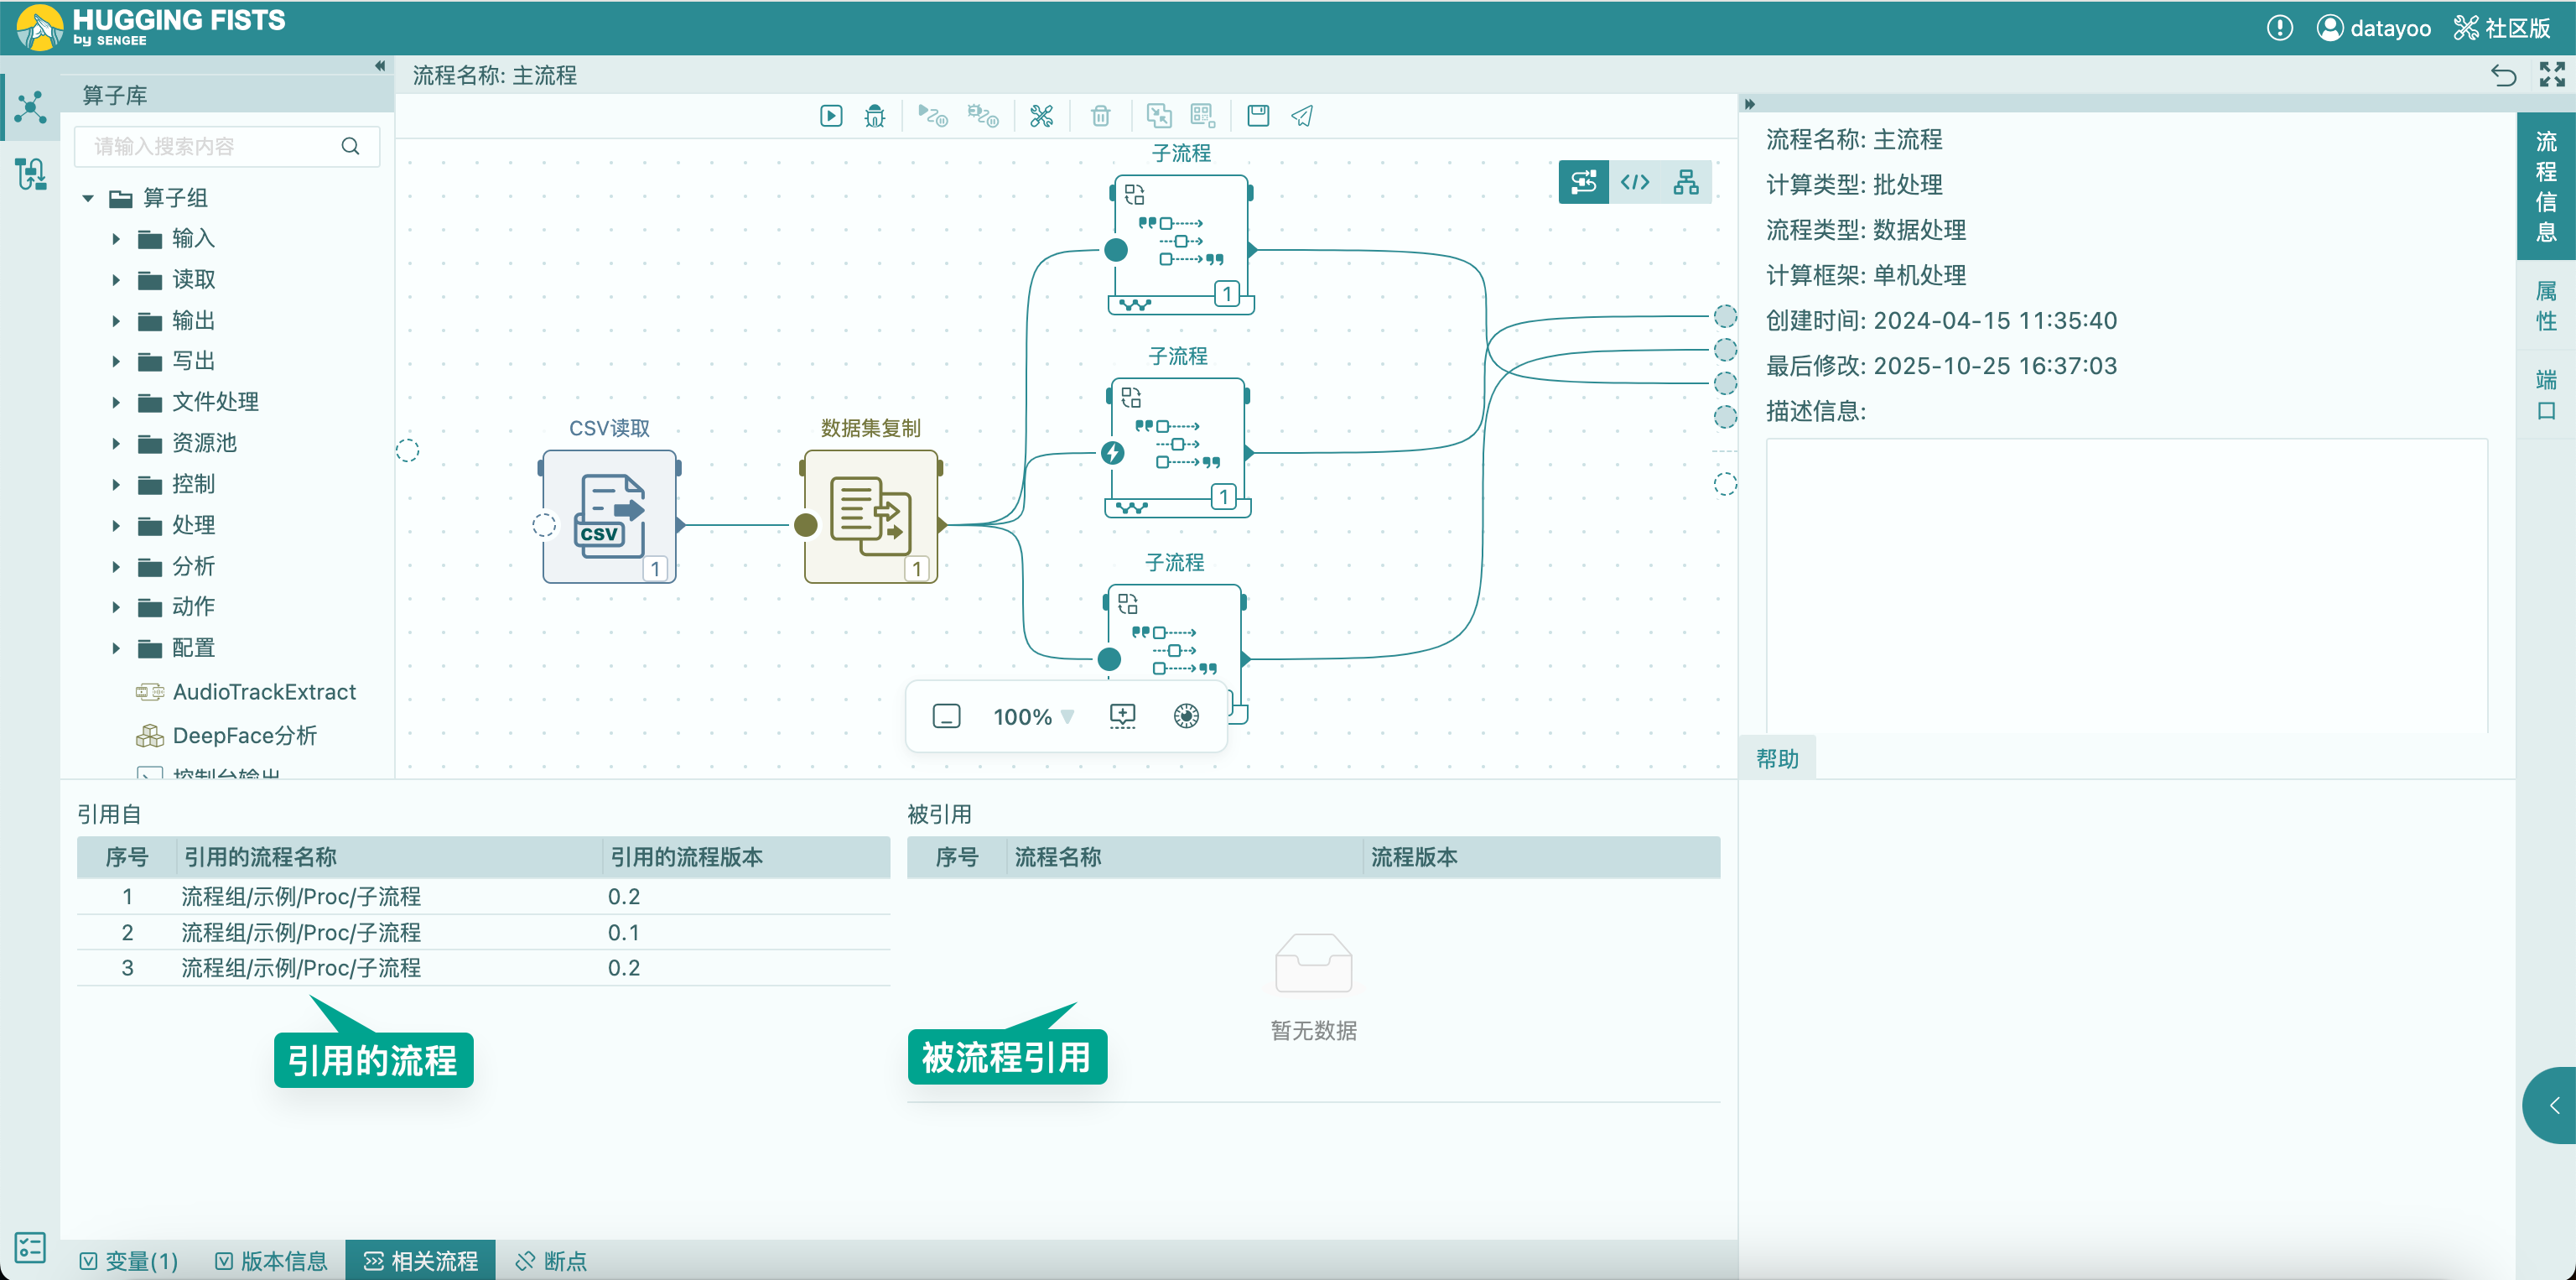Click the save floppy disk icon

coord(1258,116)
